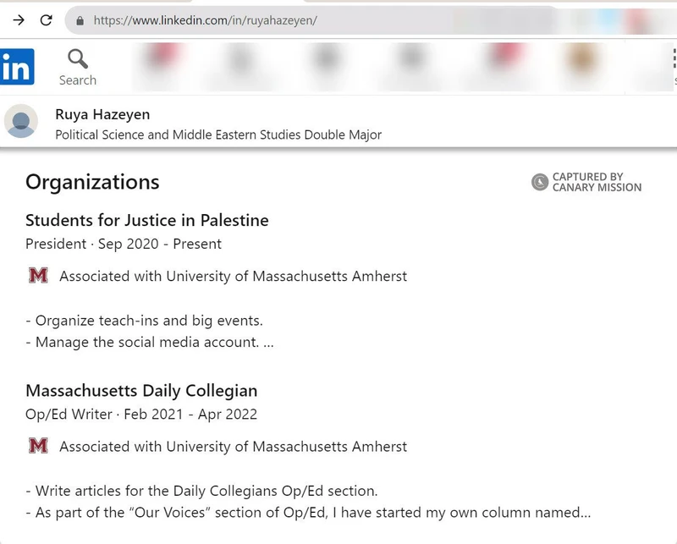Screen dimensions: 677x544
Task: Click the Associated with University of Massachusetts Amherst link
Action: tap(233, 276)
